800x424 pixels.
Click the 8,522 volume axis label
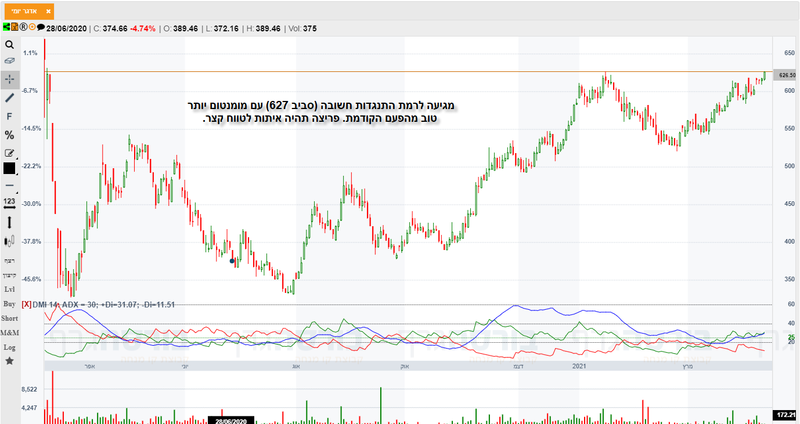[x=28, y=389]
